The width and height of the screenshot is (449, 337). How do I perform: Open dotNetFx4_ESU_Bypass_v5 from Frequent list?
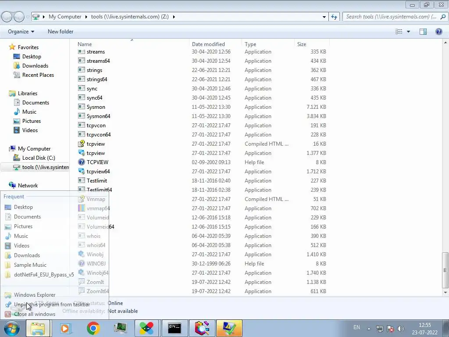(44, 275)
